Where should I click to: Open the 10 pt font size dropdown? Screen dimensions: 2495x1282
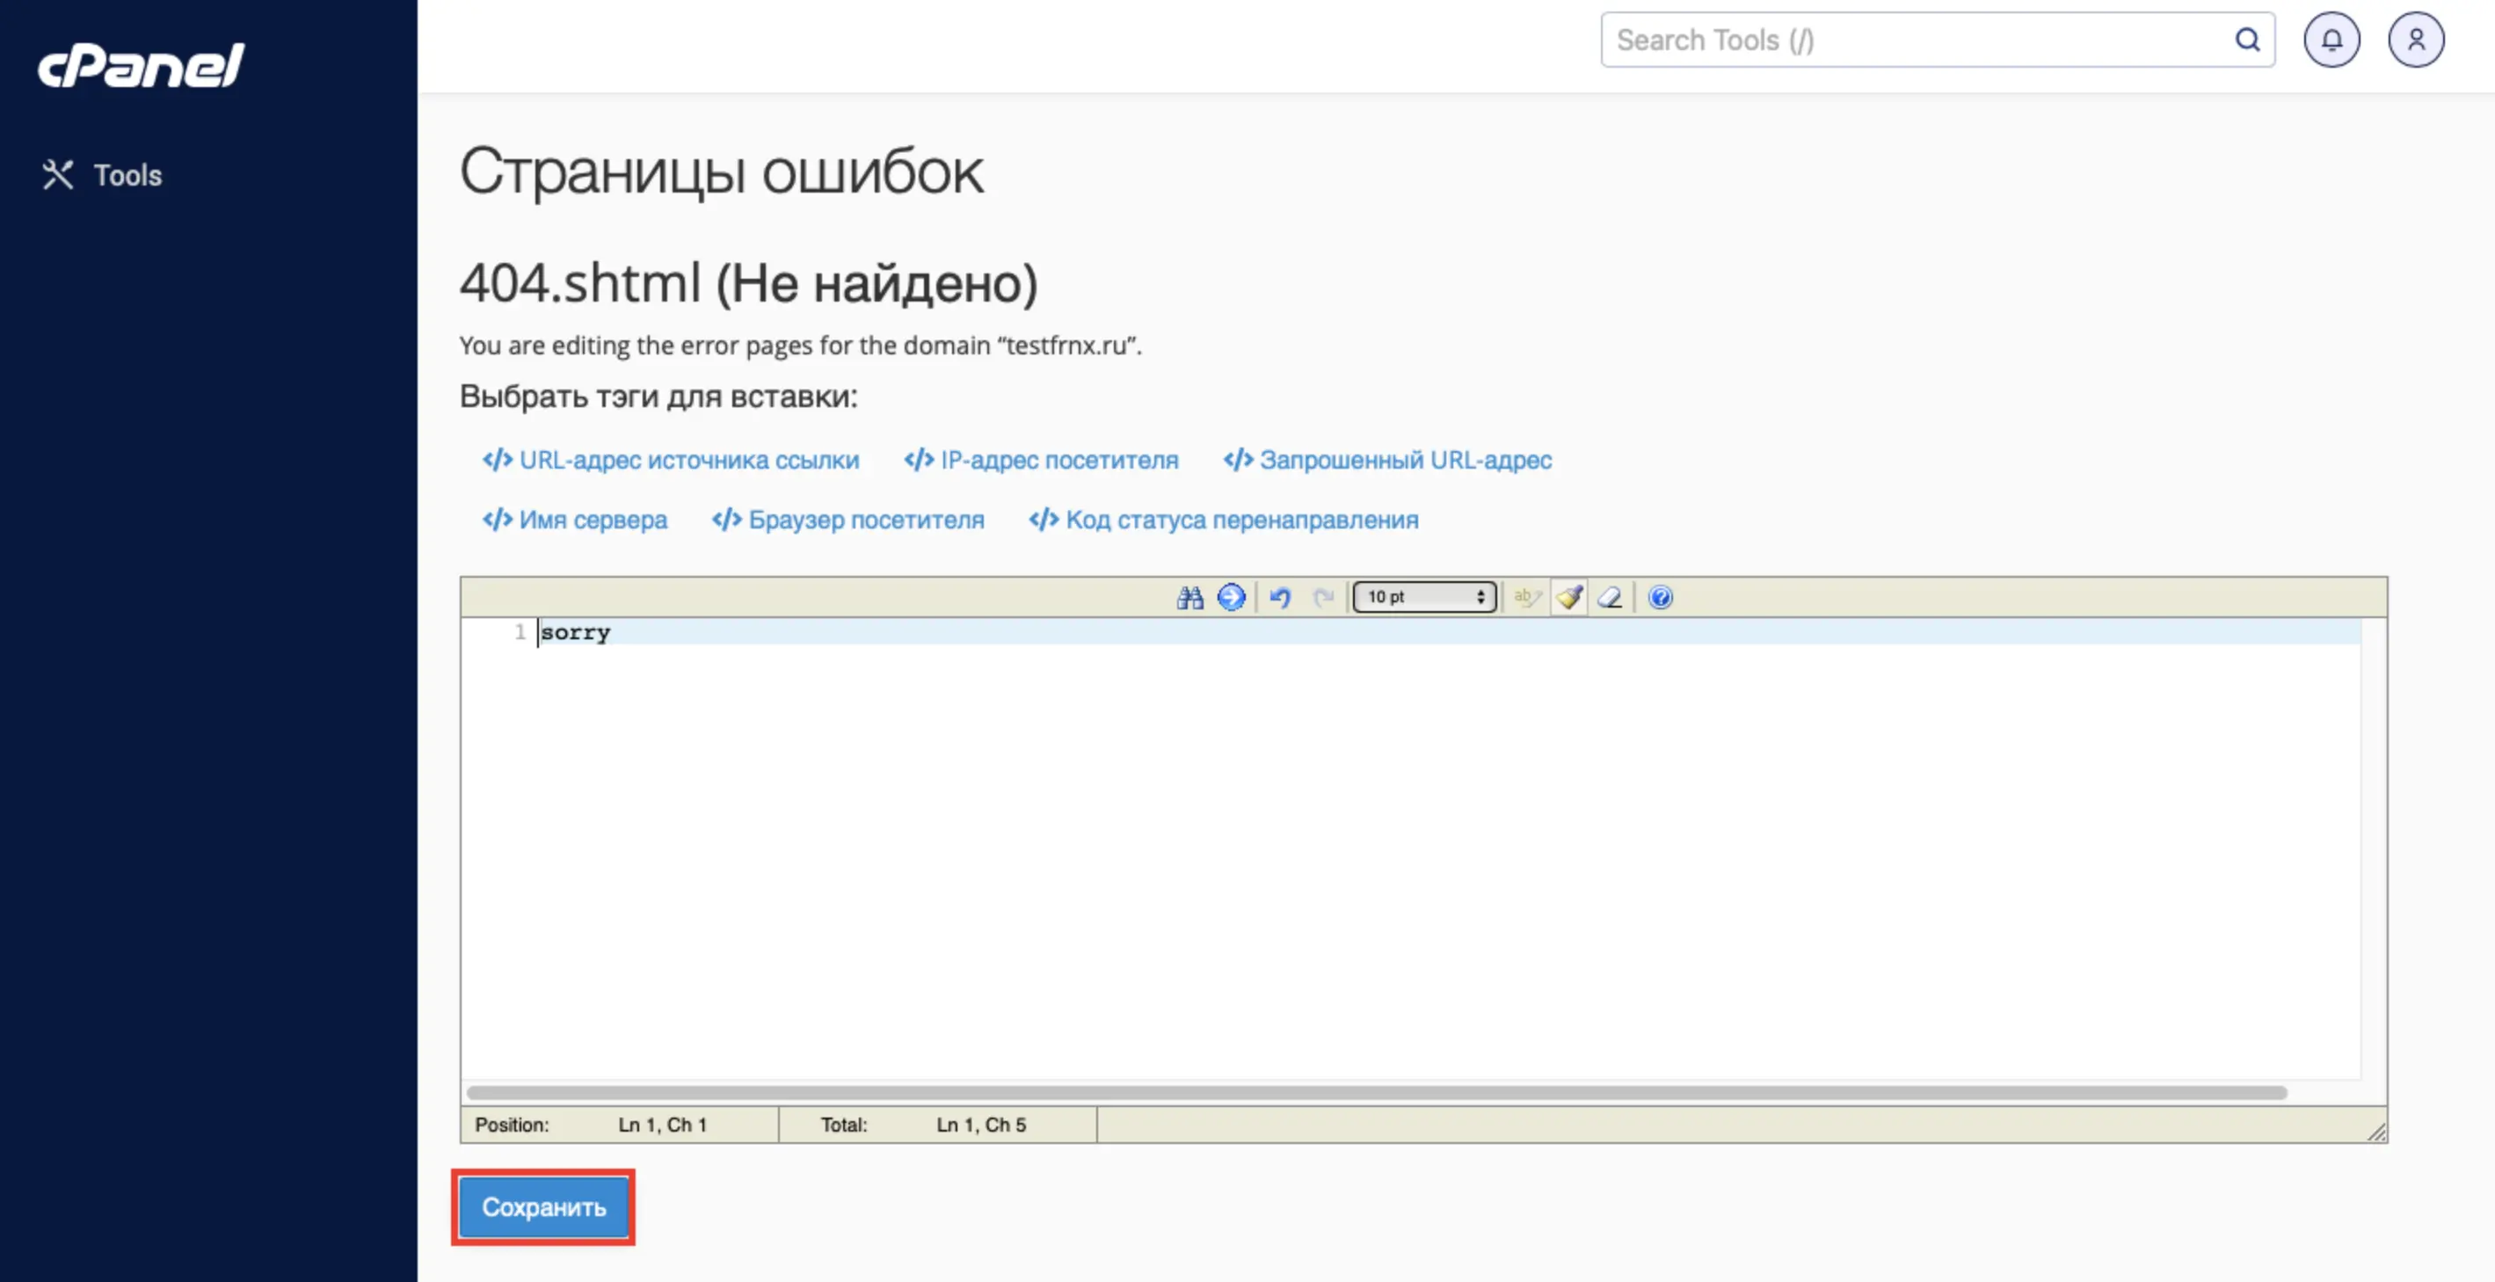(x=1424, y=597)
